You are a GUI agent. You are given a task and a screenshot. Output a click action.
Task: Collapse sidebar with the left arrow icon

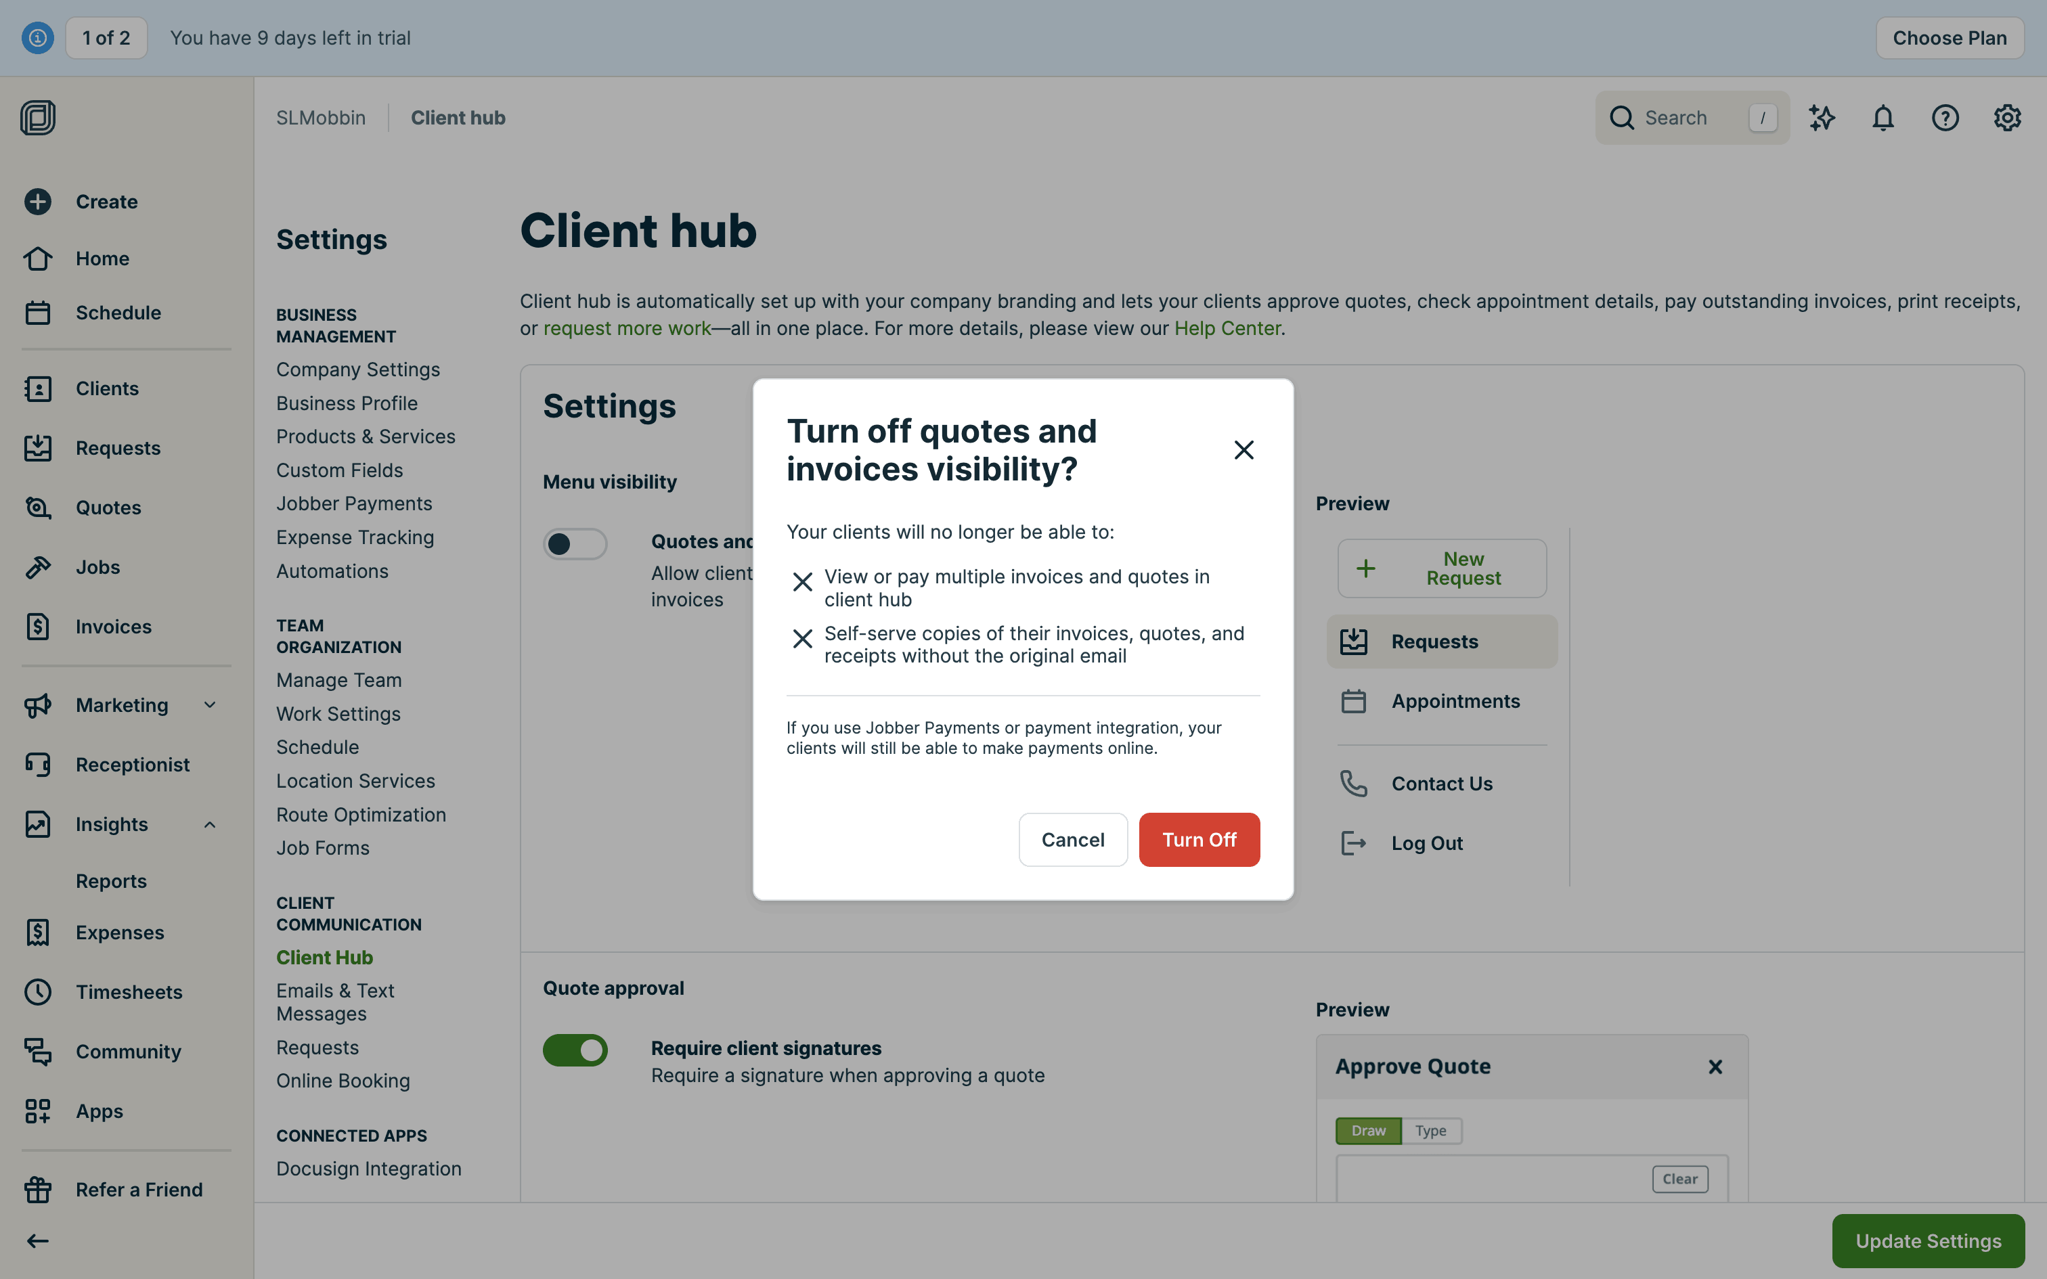tap(38, 1241)
